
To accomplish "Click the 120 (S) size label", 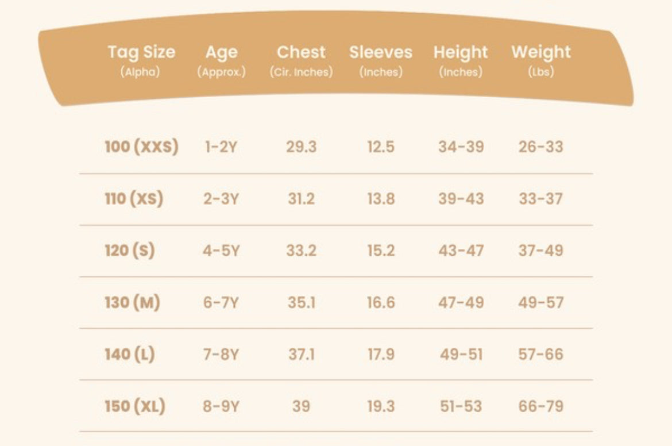I will pyautogui.click(x=130, y=251).
